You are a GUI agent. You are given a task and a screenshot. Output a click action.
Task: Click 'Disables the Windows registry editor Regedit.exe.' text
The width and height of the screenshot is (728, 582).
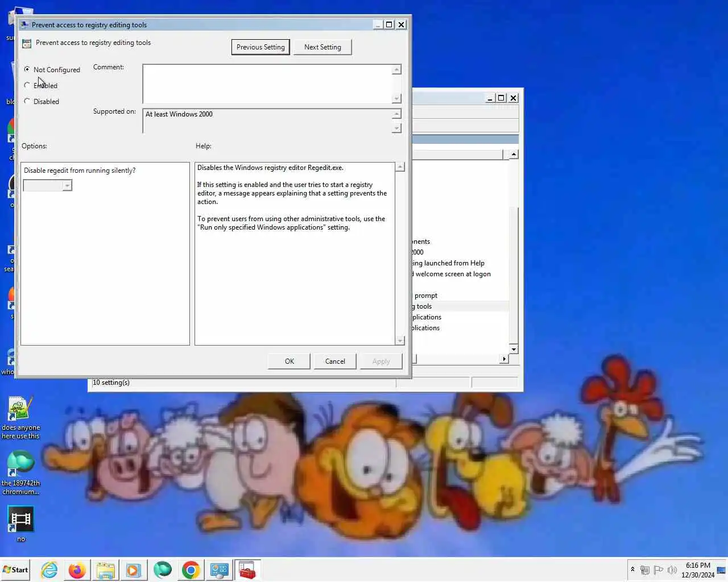[270, 168]
